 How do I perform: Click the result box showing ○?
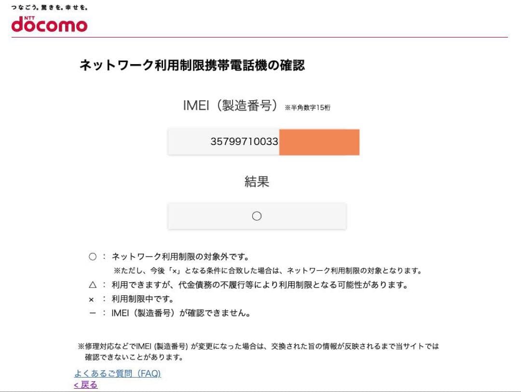(x=257, y=215)
